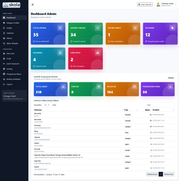Click the Setting gear icon

coord(4,69)
